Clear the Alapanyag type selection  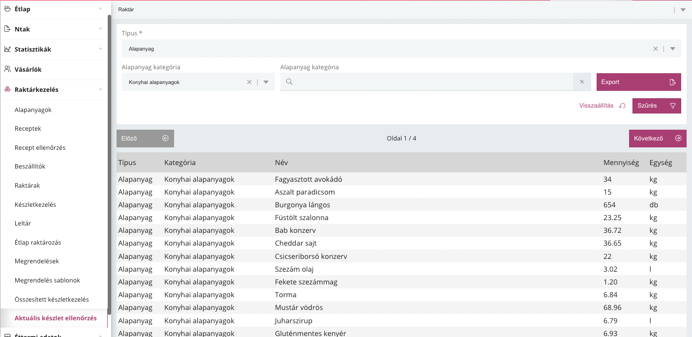[655, 49]
